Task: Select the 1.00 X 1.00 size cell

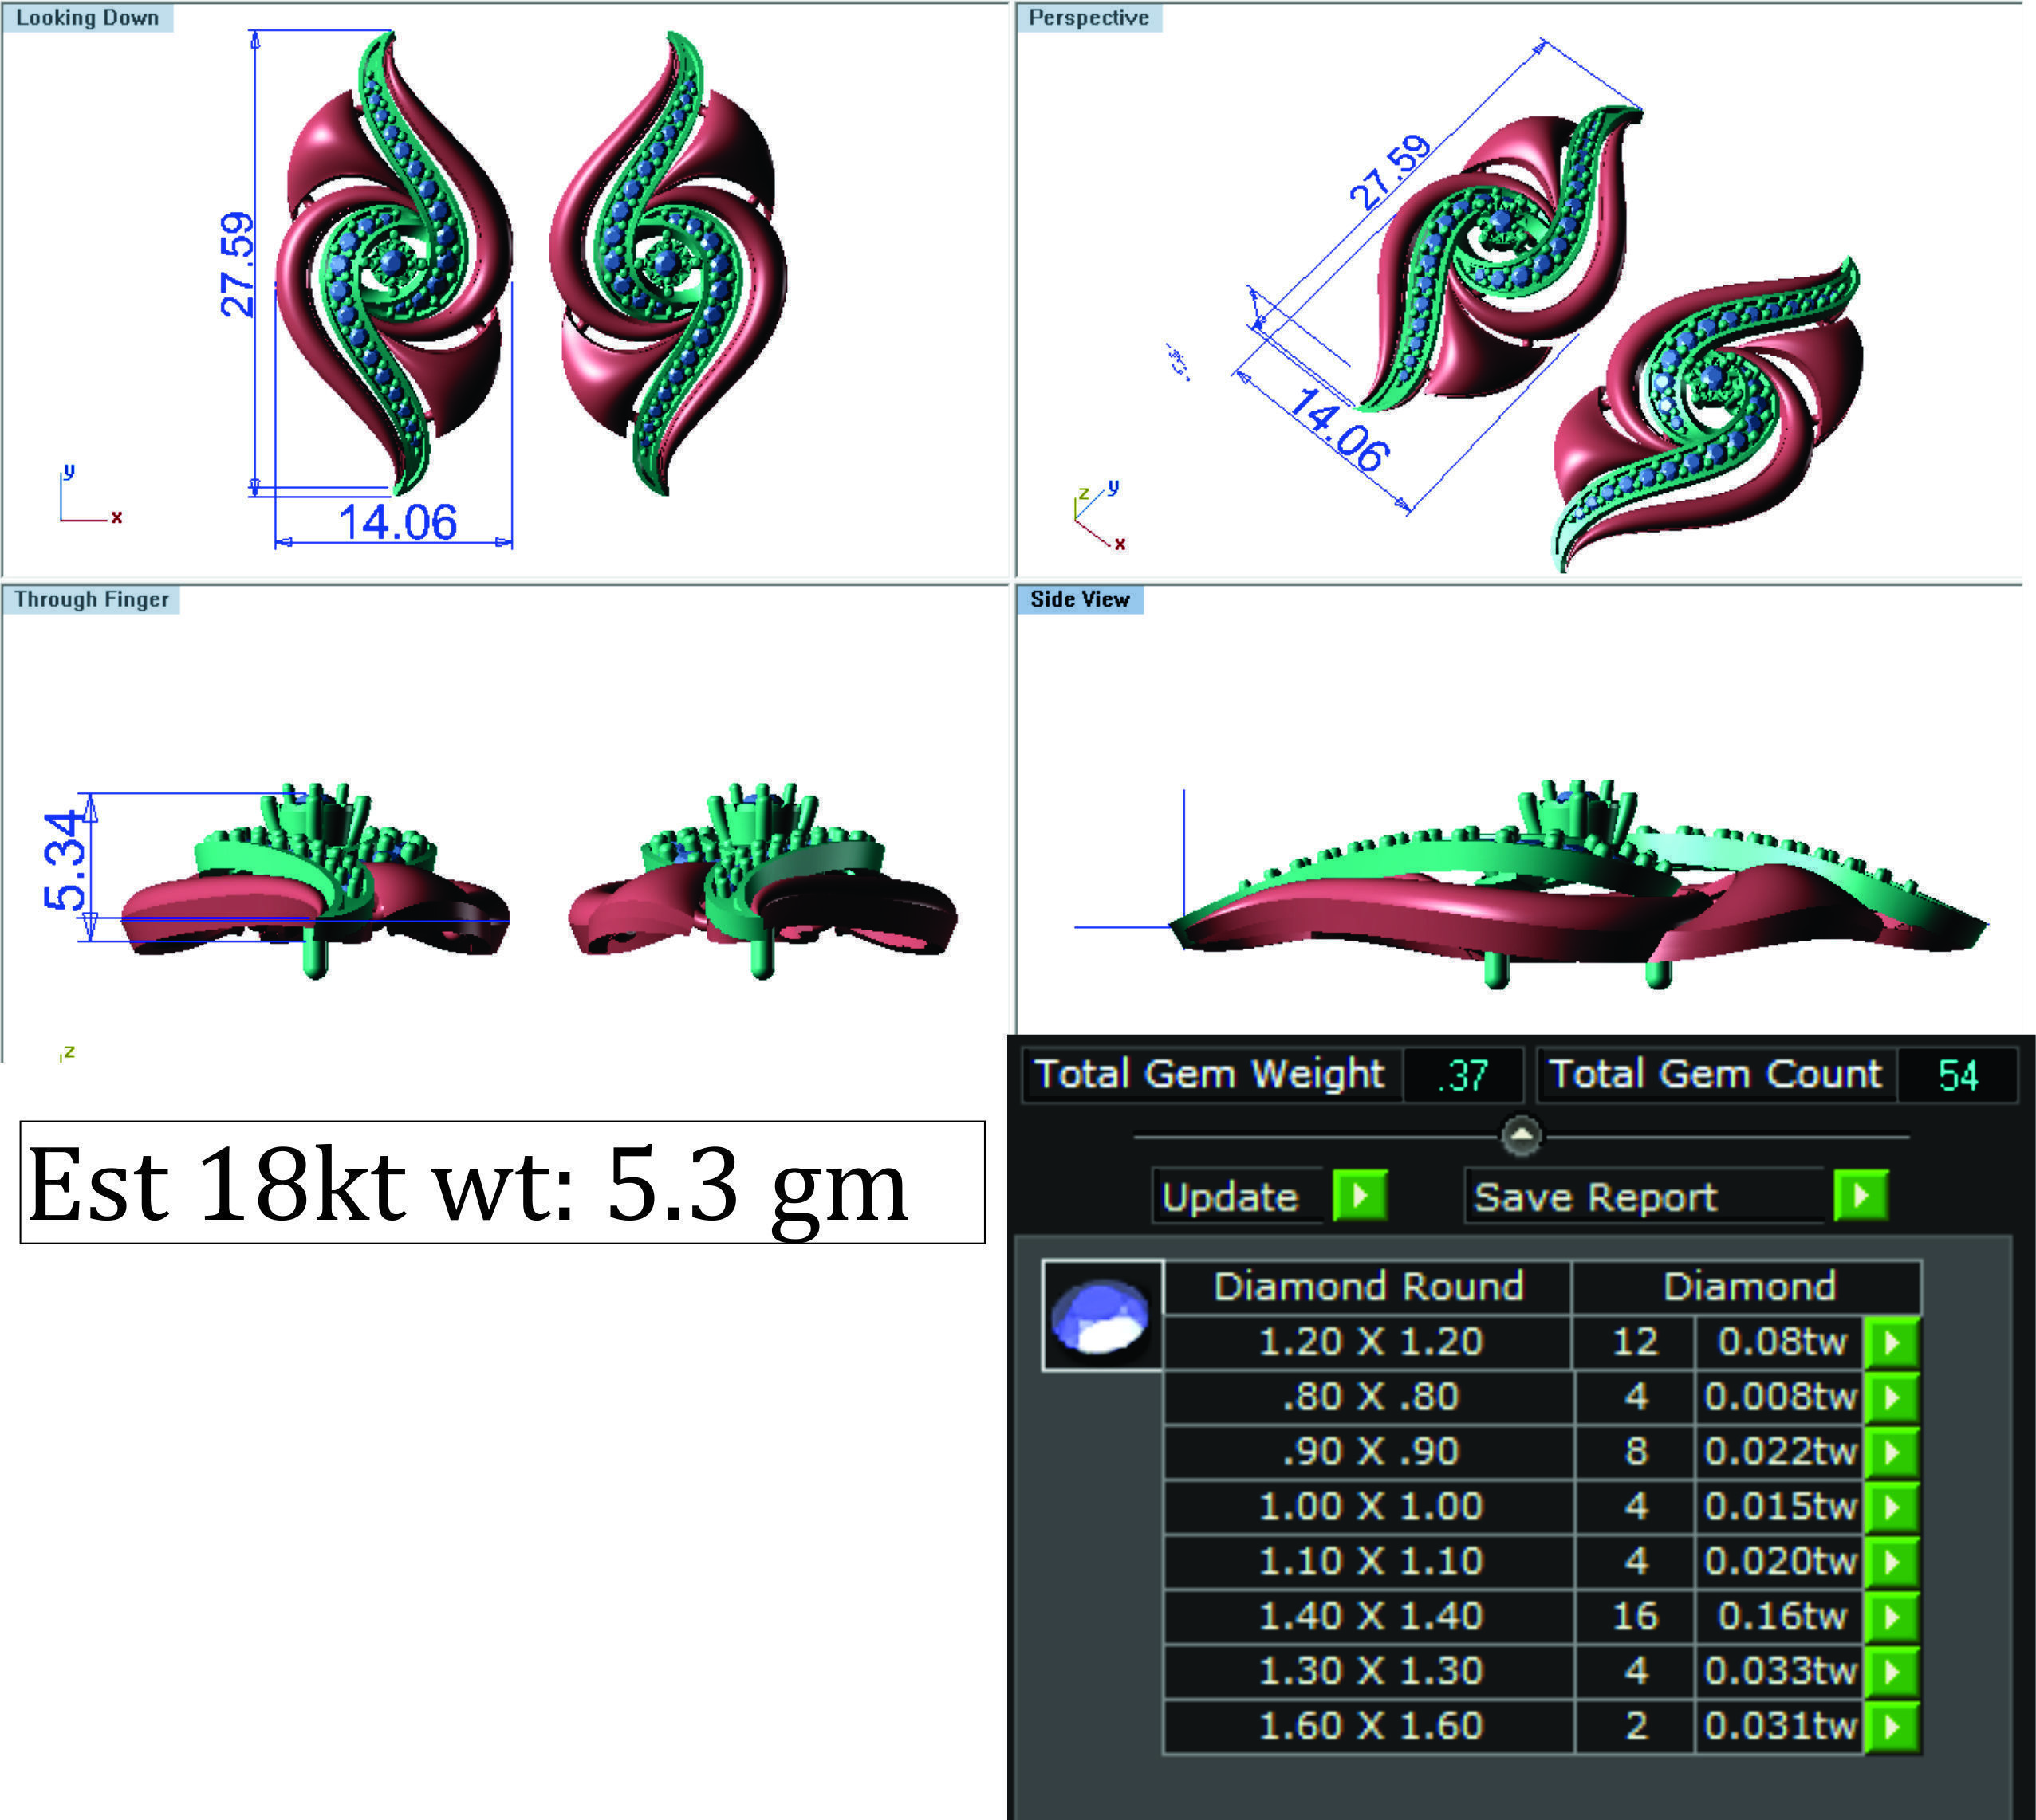Action: 1369,1507
